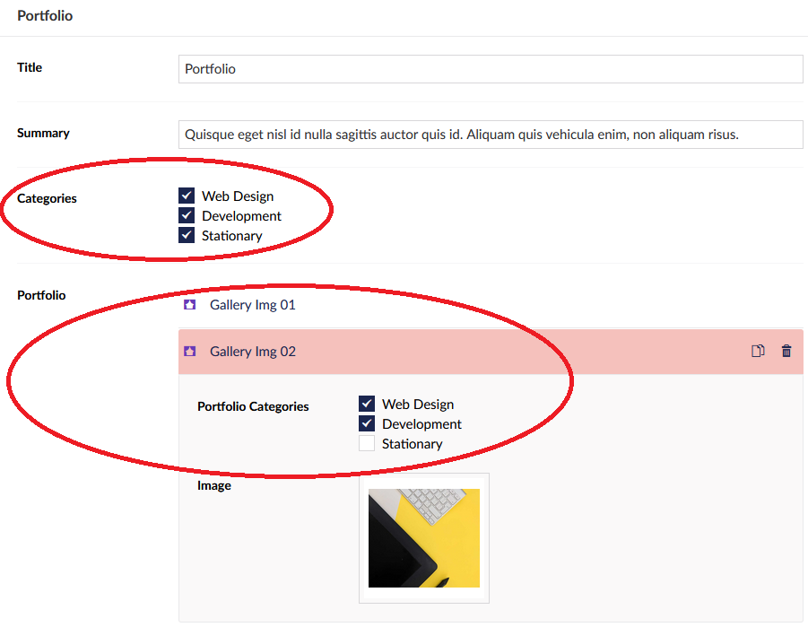Copy the Gallery Img 02 block
The image size is (808, 627).
758,352
